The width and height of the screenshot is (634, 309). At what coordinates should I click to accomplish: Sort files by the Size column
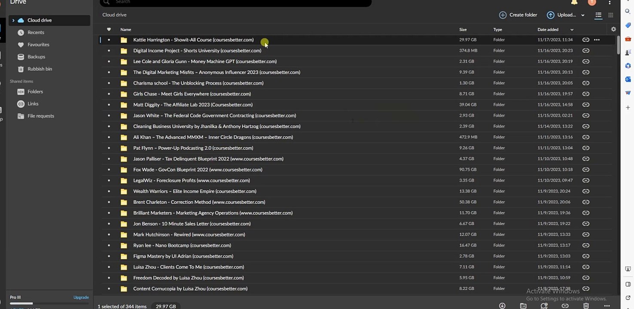(463, 30)
